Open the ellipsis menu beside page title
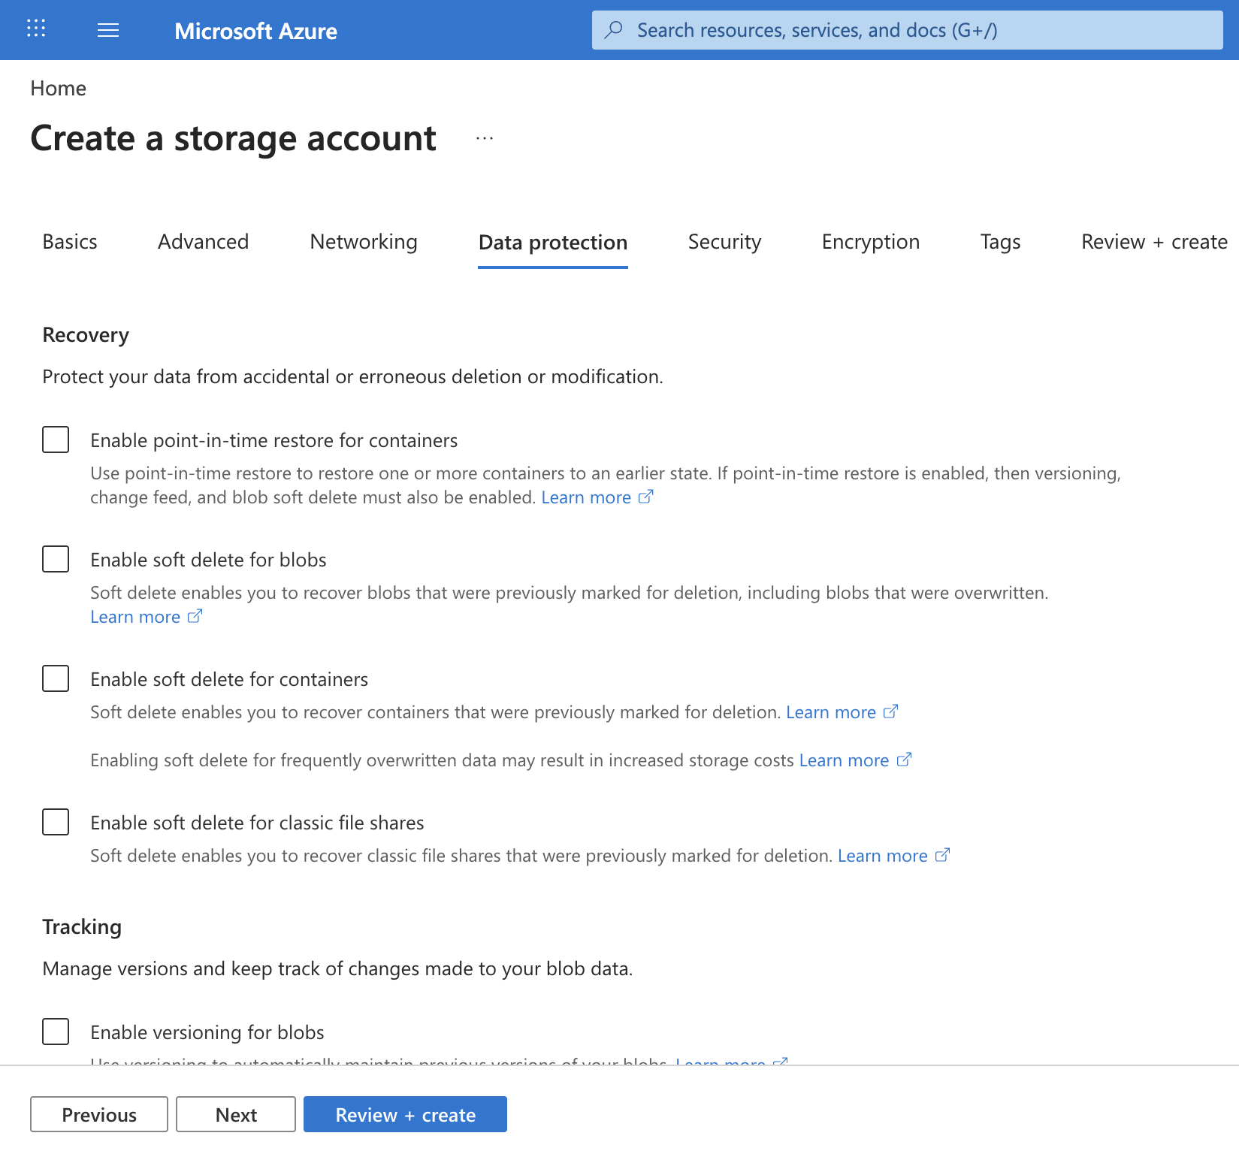The width and height of the screenshot is (1239, 1154). (485, 138)
